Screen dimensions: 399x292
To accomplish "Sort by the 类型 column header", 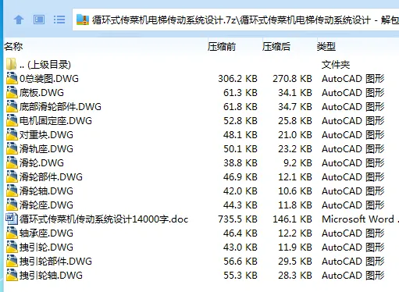I will click(x=326, y=47).
